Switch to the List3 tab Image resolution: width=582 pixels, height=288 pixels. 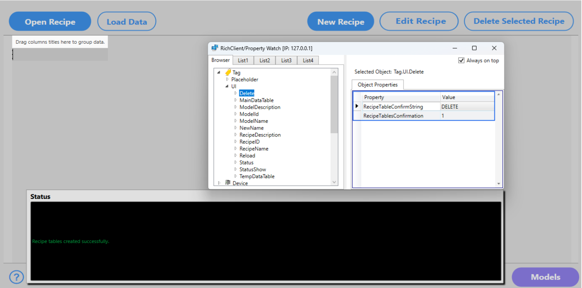tap(286, 60)
